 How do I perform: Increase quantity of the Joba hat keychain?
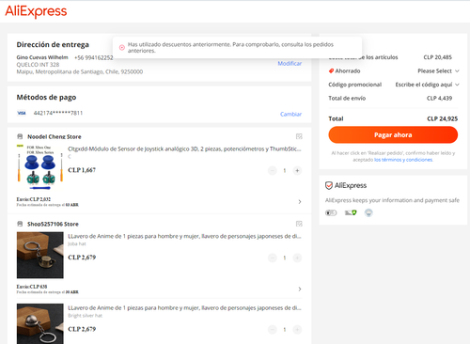(x=297, y=258)
